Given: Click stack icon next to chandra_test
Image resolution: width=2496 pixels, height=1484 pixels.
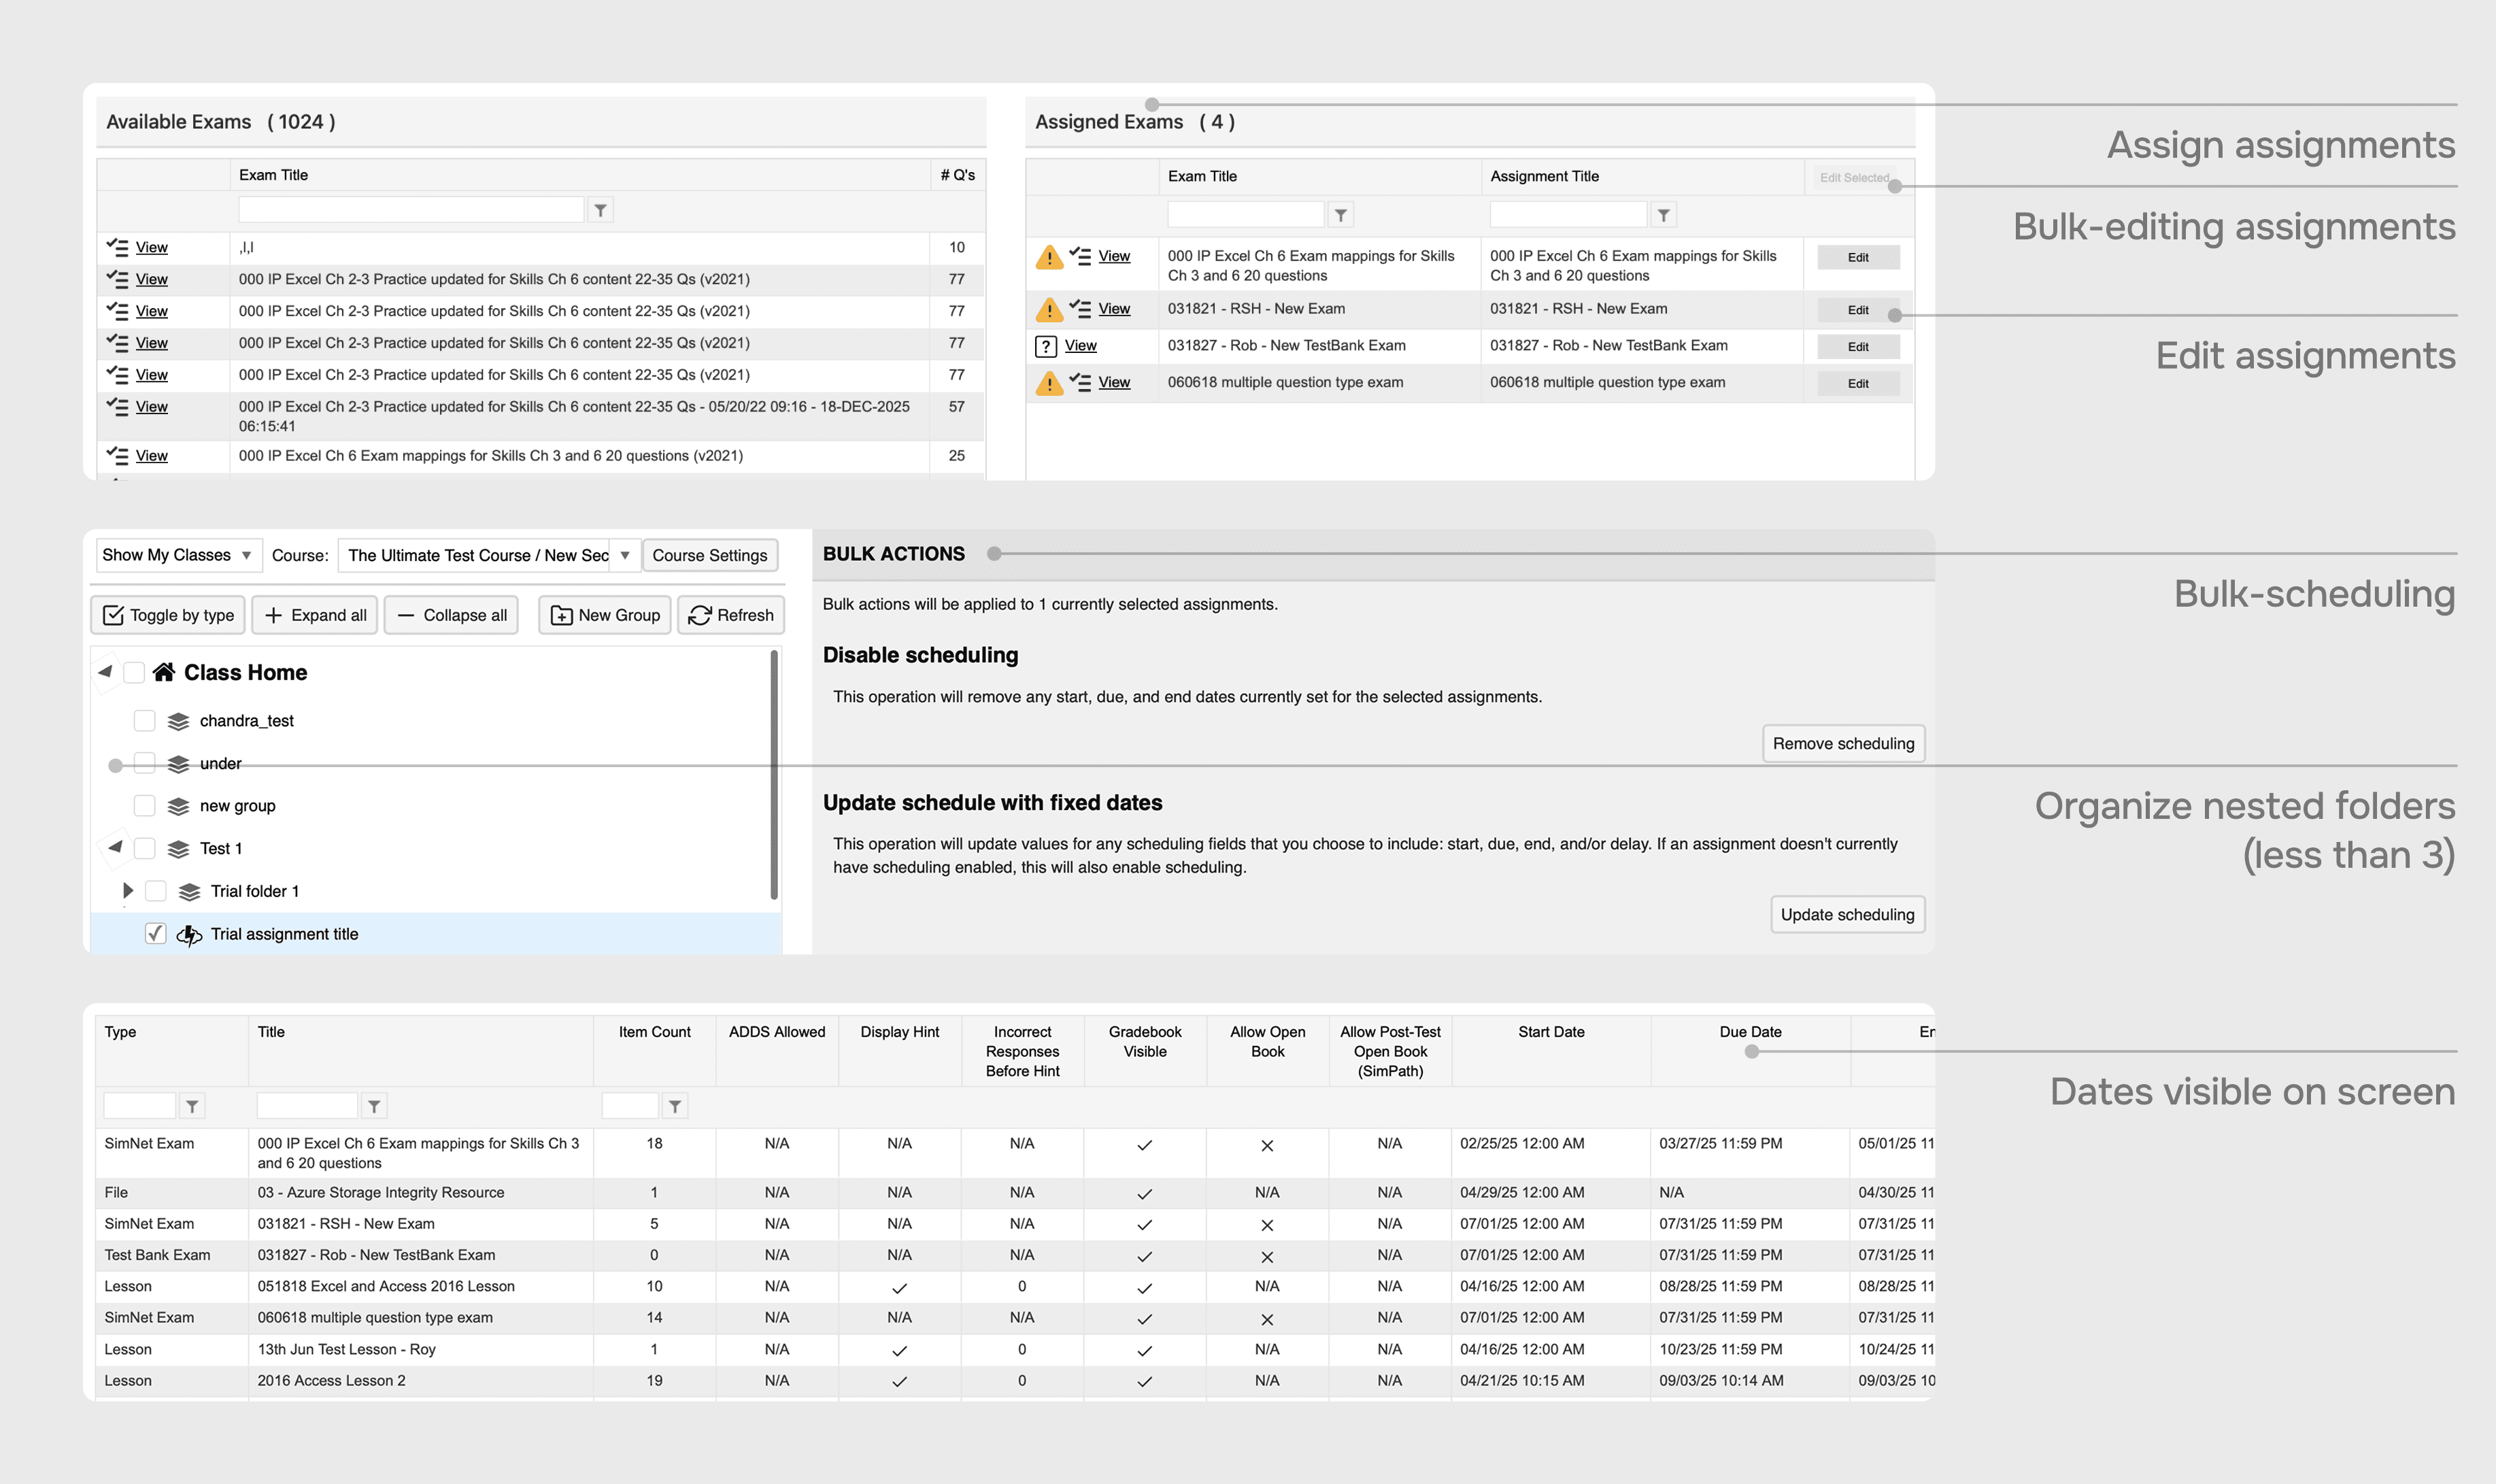Looking at the screenshot, I should pyautogui.click(x=178, y=721).
